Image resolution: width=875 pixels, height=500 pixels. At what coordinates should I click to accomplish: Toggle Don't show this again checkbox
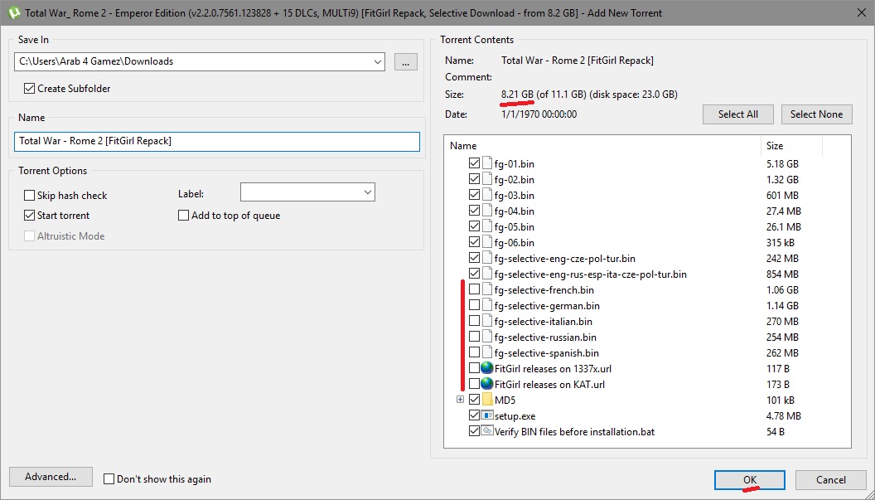click(x=109, y=479)
